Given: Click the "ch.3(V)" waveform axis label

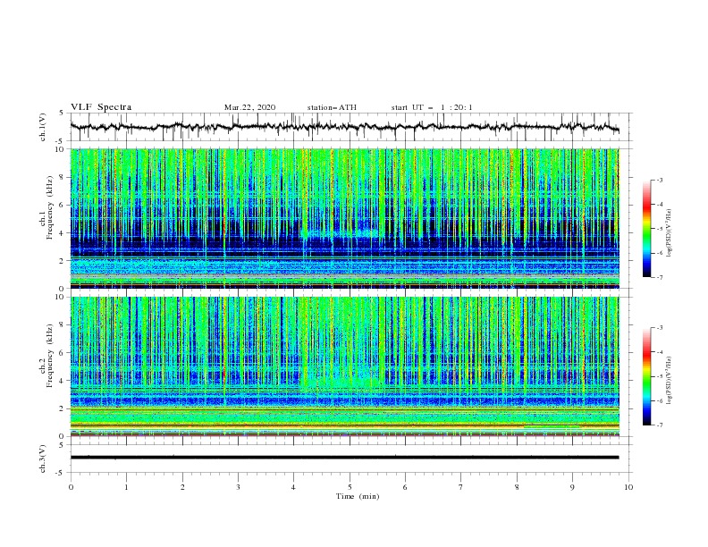Looking at the screenshot, I should click(x=43, y=459).
